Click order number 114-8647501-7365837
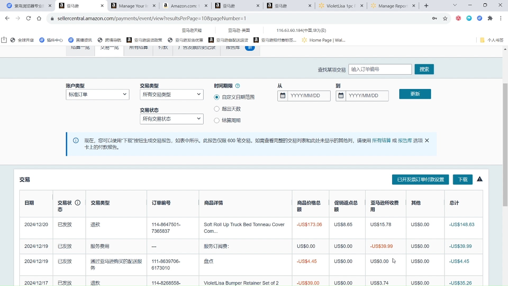This screenshot has height=286, width=508. (166, 228)
